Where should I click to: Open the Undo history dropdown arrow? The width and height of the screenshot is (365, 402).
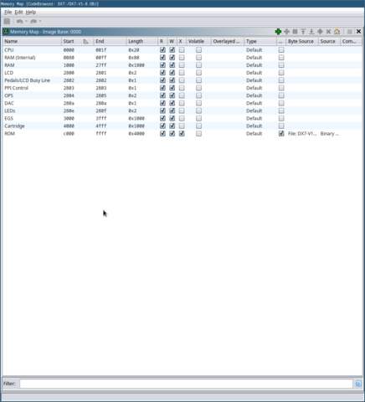(26, 21)
